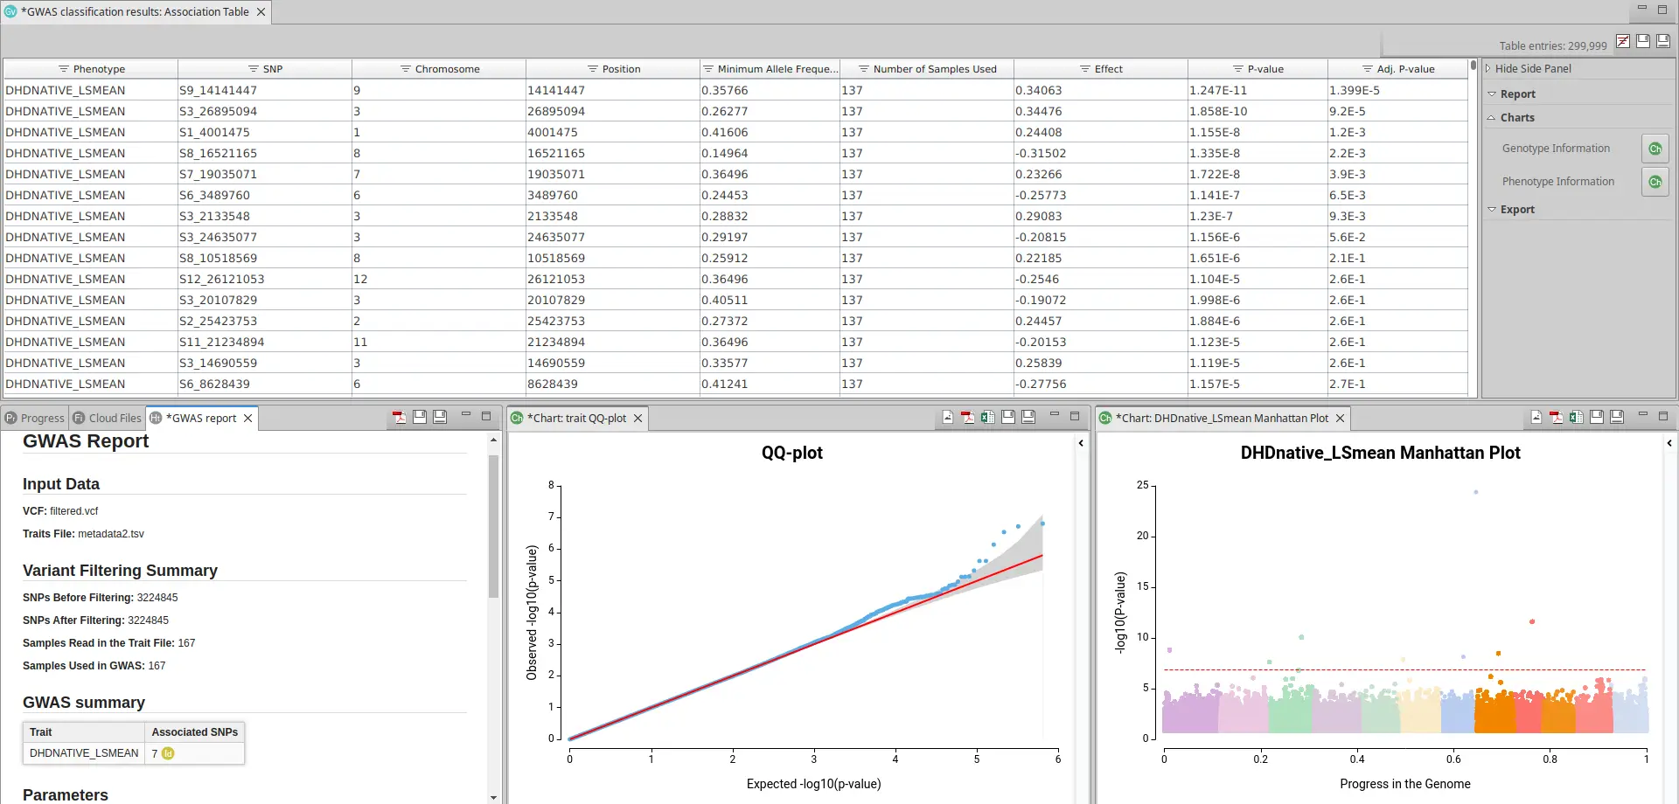Save the GWAS report with the first floppy icon
The image size is (1679, 804).
[420, 418]
